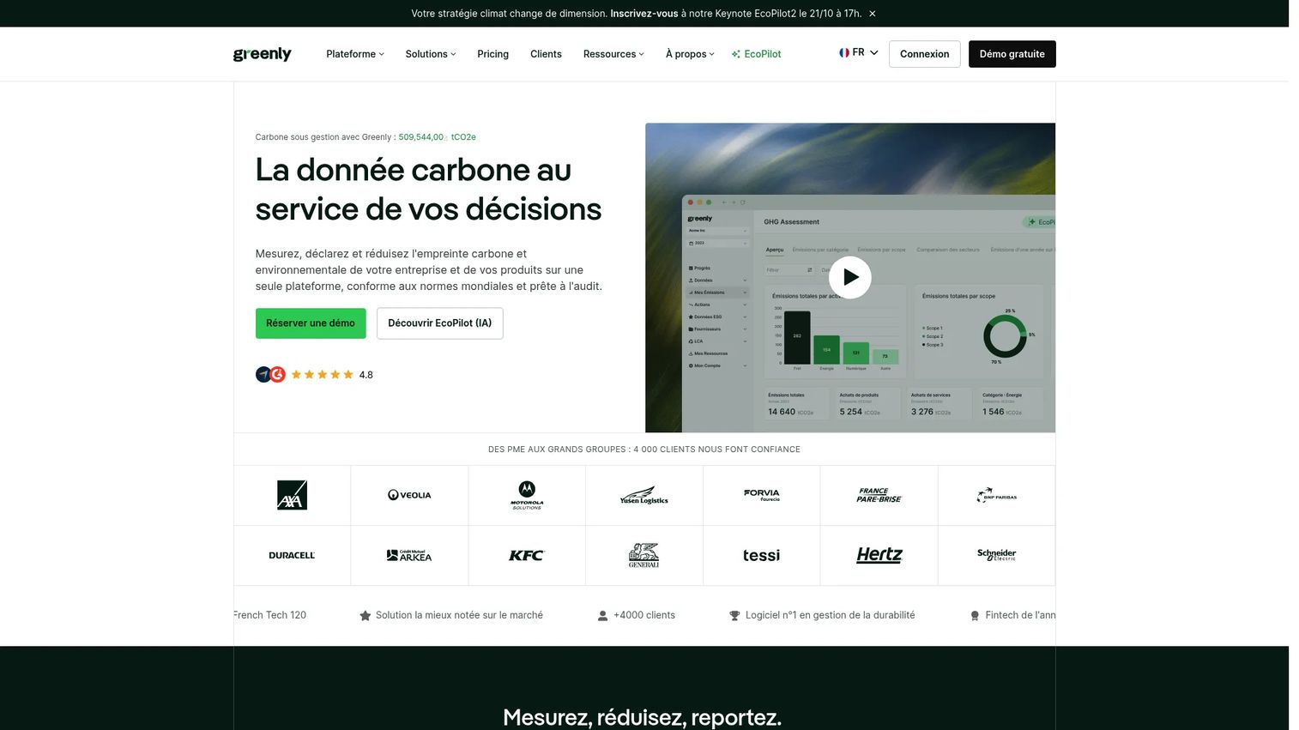
Task: Open the FR language selector
Action: point(859,52)
